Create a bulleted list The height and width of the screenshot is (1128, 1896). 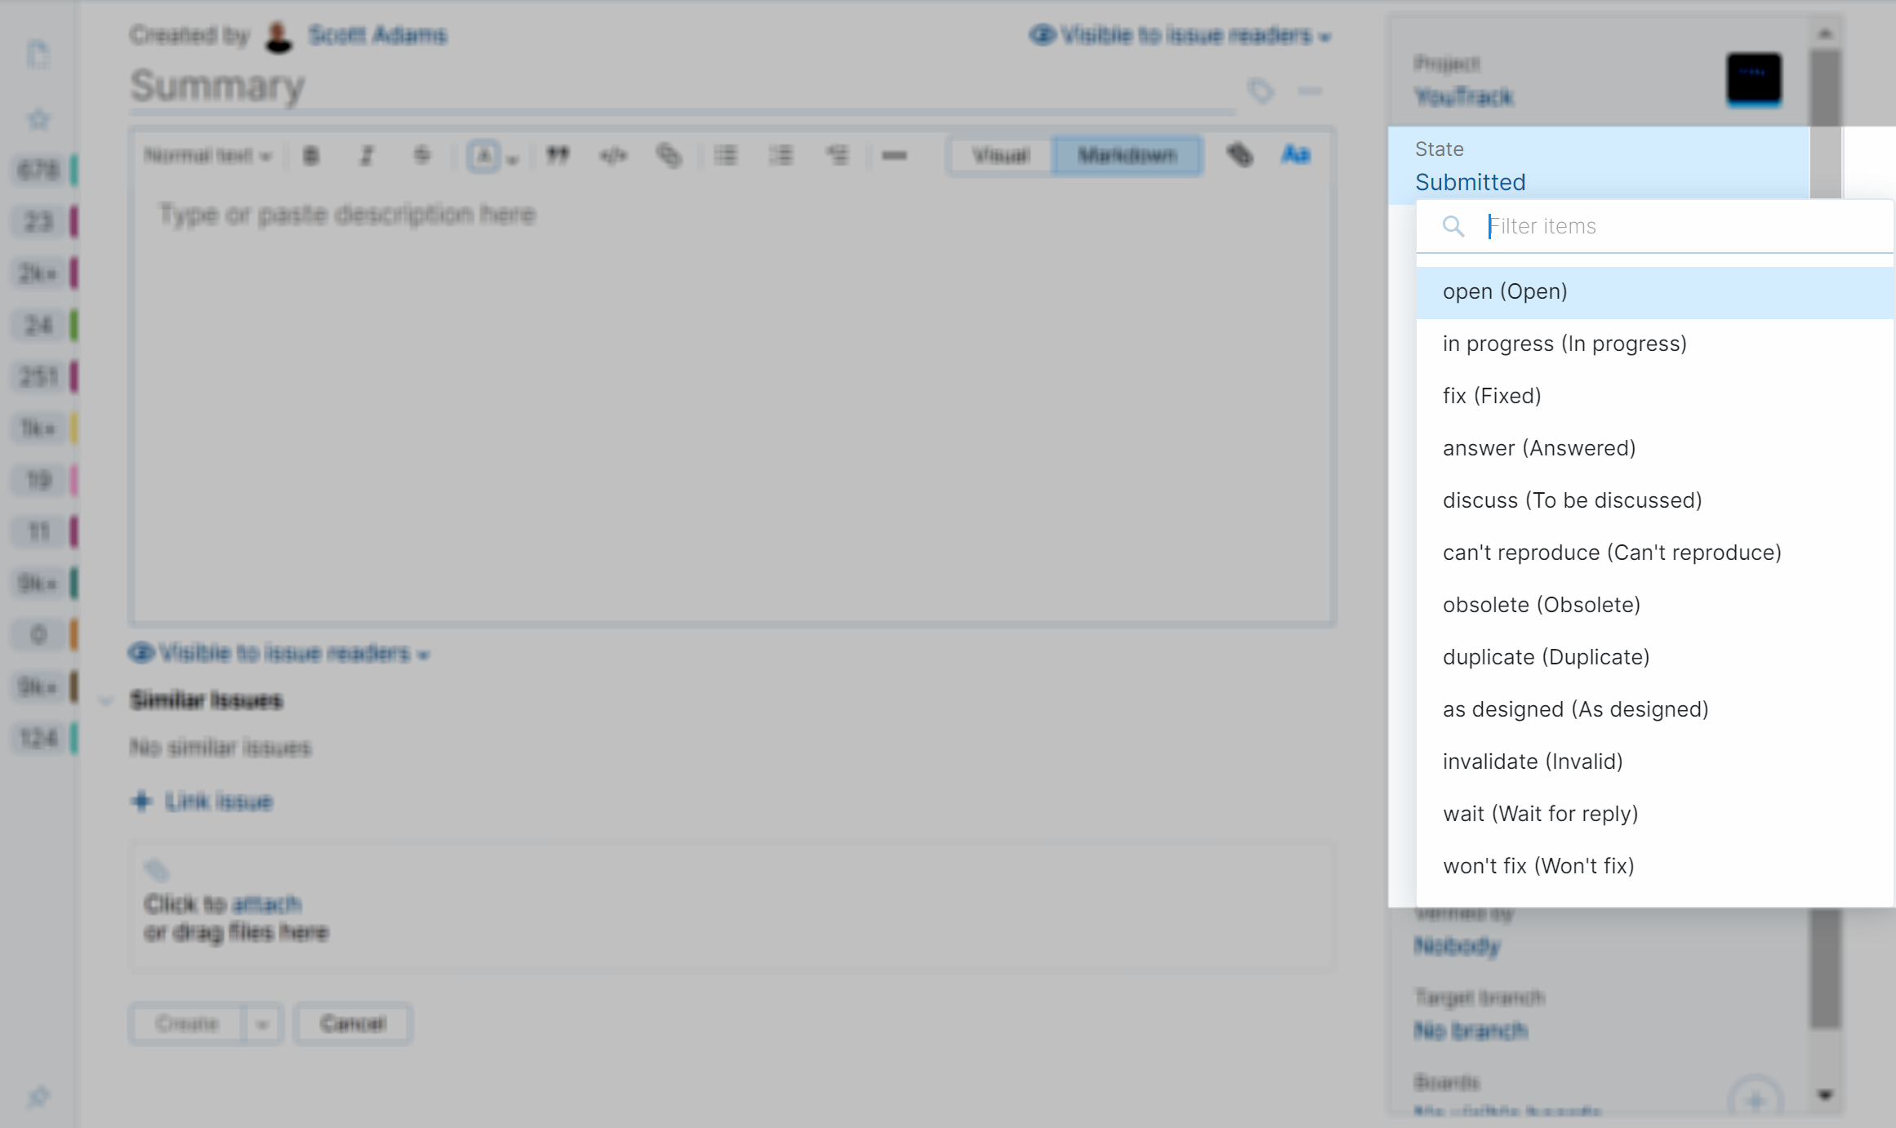[726, 154]
